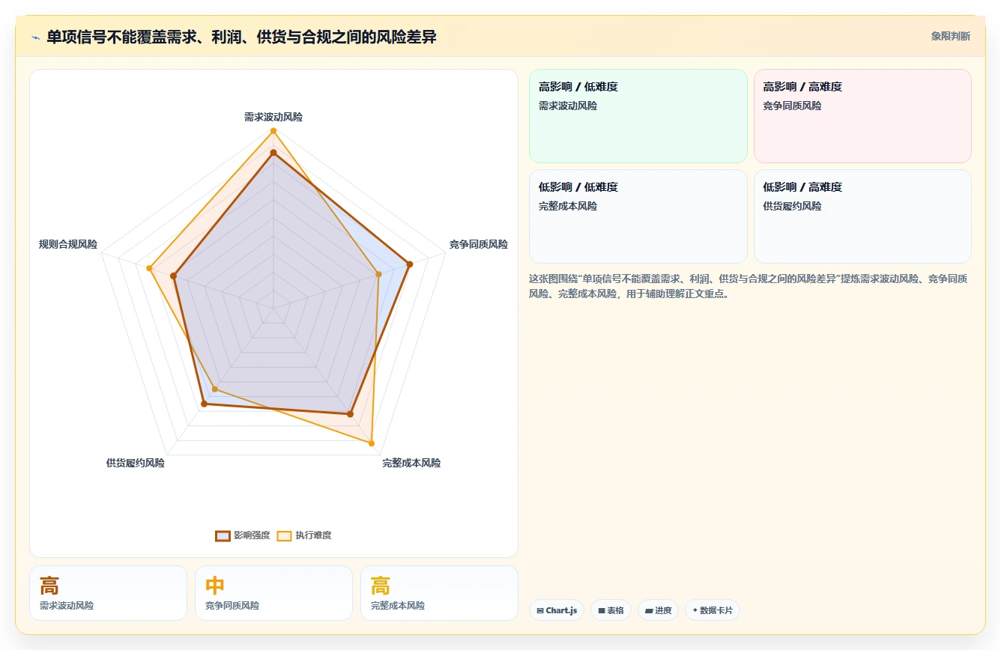
Task: Toggle the 影响强度 legend swatch
Action: coord(223,535)
